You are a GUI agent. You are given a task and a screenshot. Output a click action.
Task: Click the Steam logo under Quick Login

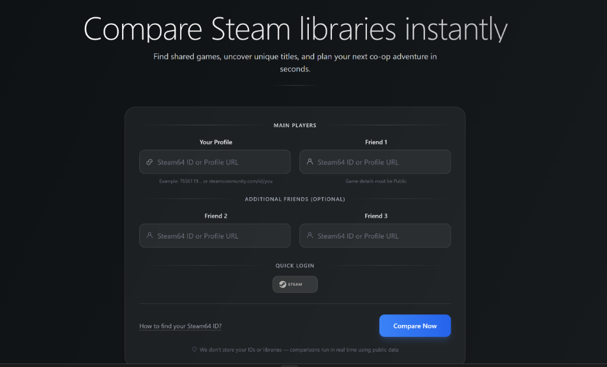point(283,285)
